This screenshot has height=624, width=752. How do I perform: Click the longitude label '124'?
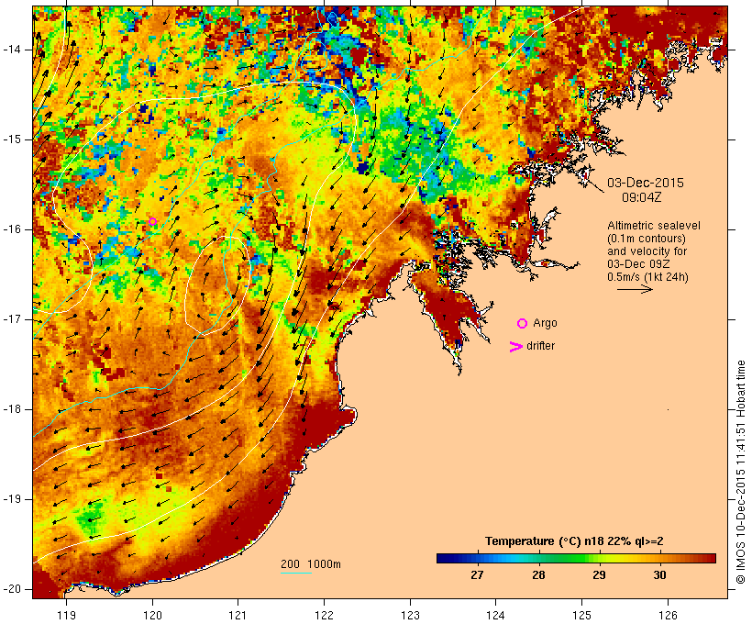496,615
